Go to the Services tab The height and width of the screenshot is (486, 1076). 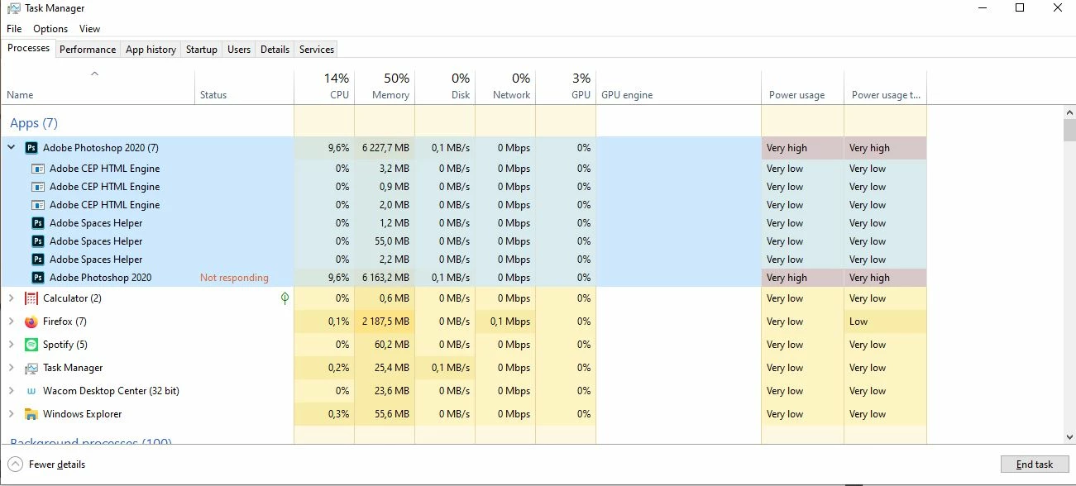click(x=317, y=50)
